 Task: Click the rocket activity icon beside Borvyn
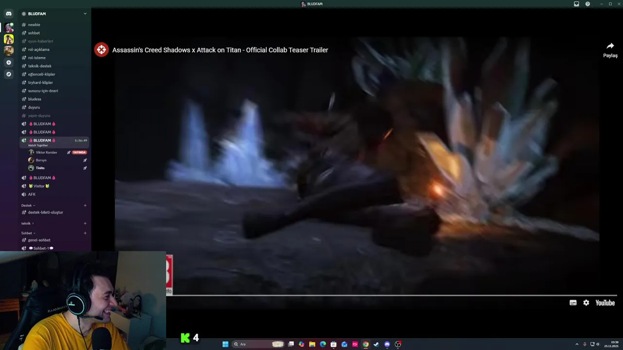85,160
